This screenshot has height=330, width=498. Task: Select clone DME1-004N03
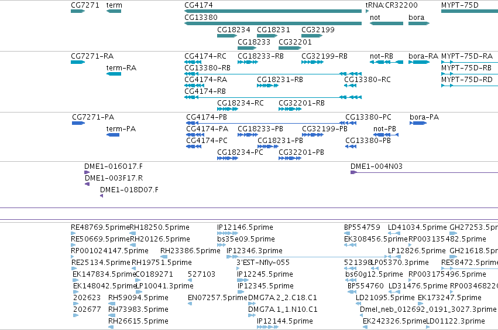coord(424,172)
